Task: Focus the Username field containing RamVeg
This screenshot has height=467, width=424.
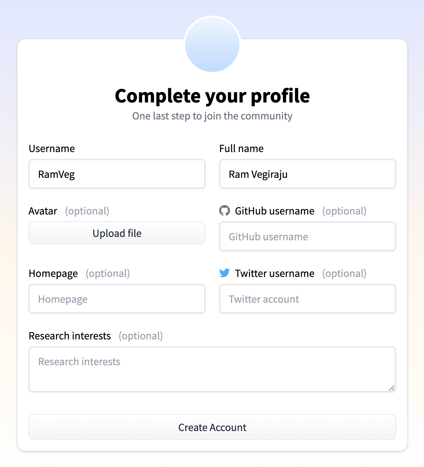Action: click(117, 174)
